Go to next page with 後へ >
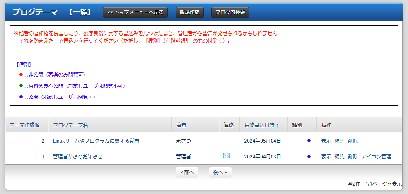This screenshot has width=408, height=194. (x=220, y=172)
